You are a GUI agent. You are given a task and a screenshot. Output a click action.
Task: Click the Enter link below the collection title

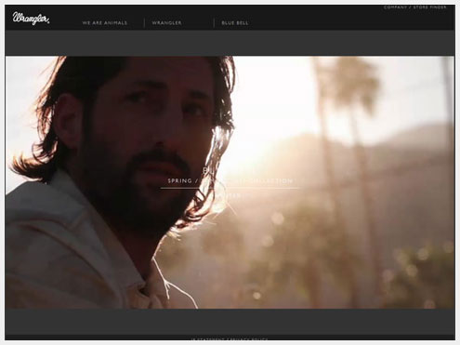[x=230, y=195]
